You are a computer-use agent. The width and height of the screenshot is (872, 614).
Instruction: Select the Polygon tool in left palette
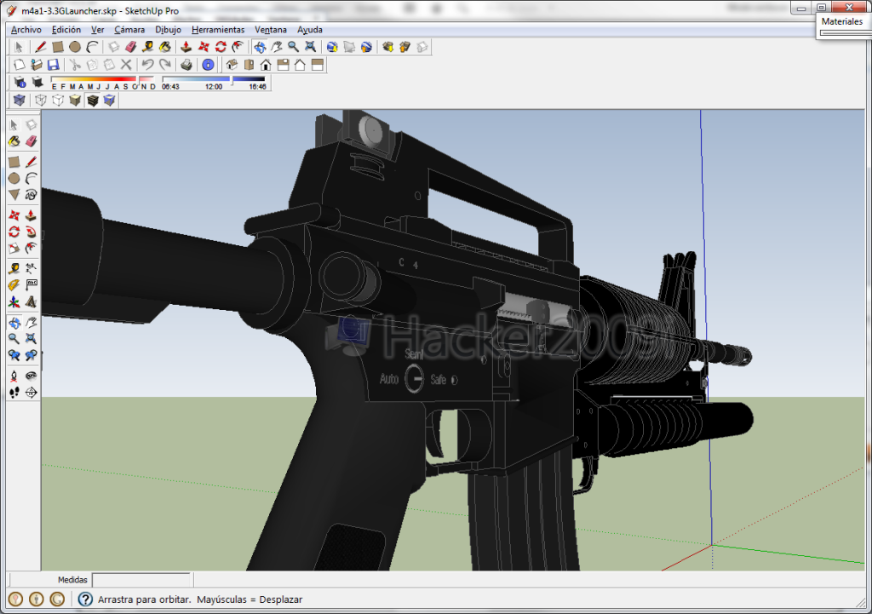point(14,195)
